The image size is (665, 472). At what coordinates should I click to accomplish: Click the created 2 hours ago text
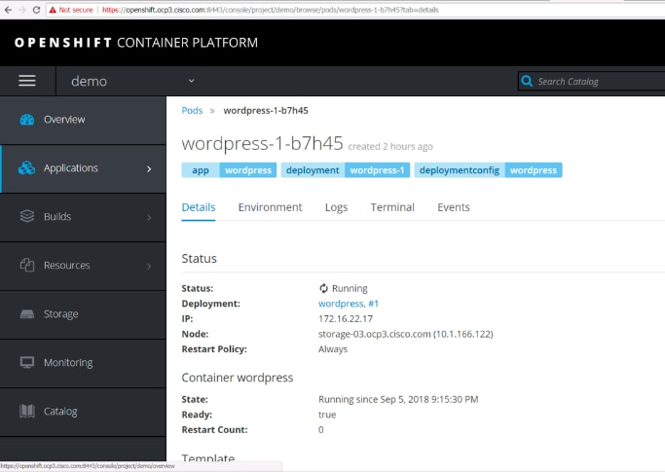390,146
